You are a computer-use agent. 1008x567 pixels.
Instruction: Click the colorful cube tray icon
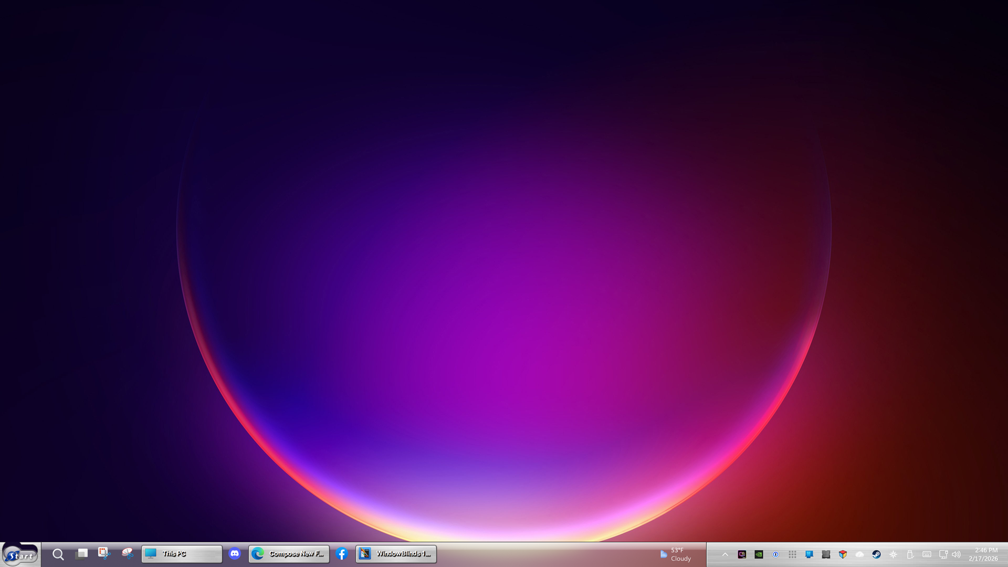click(x=843, y=554)
